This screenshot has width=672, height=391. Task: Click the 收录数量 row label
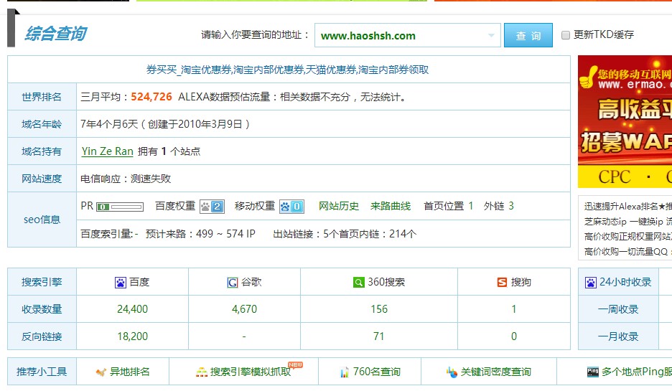coord(42,309)
